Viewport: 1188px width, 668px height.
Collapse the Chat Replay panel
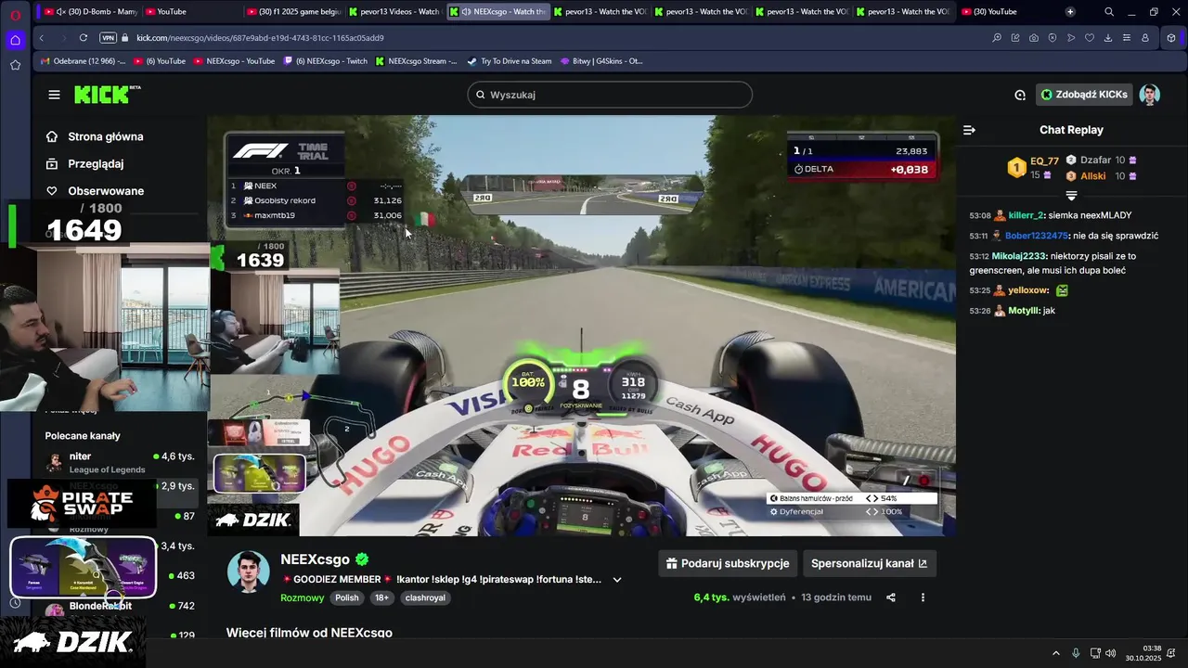click(969, 130)
